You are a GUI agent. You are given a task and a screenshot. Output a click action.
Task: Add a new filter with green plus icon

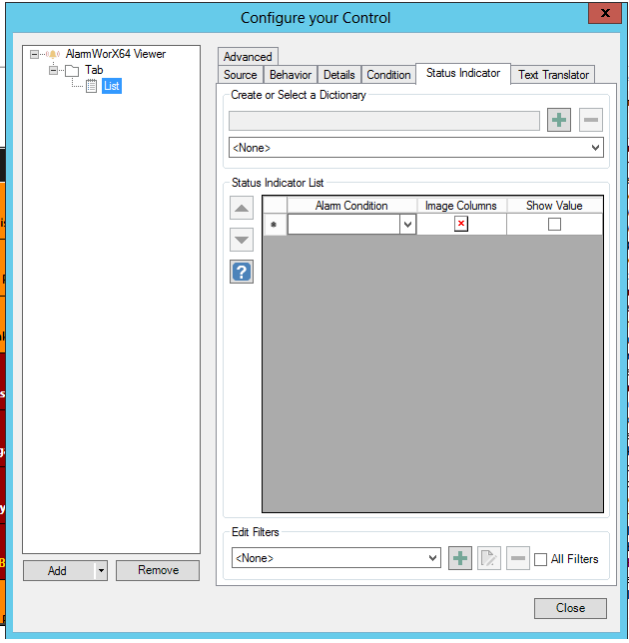click(459, 558)
